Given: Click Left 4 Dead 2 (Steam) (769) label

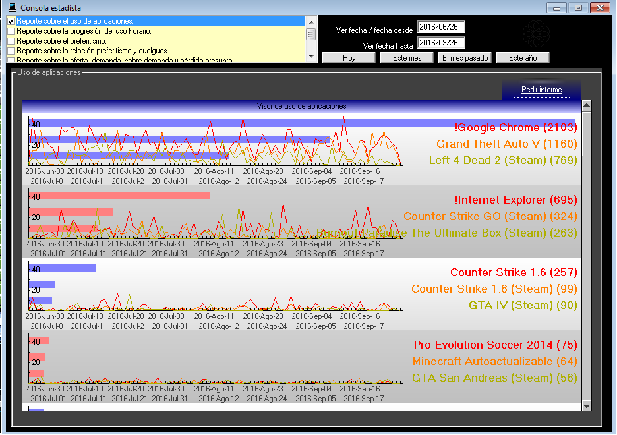Looking at the screenshot, I should coord(503,160).
